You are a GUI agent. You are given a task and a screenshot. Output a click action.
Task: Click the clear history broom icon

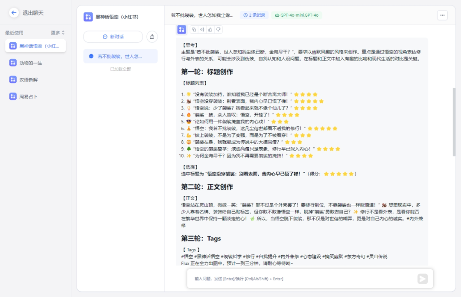[152, 37]
